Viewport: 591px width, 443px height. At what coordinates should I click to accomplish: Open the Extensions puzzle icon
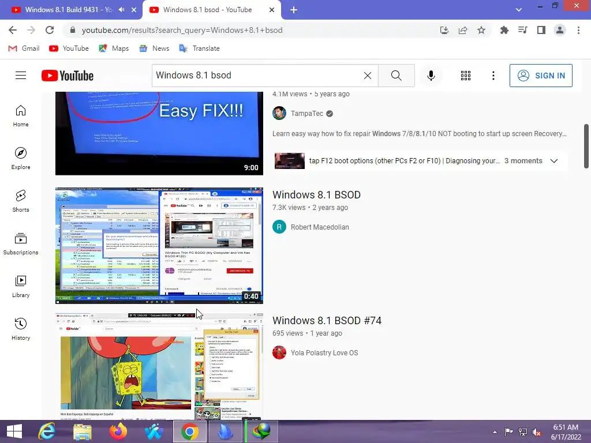504,30
